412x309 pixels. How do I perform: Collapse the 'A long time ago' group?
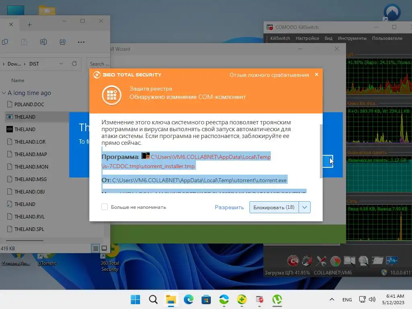(x=4, y=93)
